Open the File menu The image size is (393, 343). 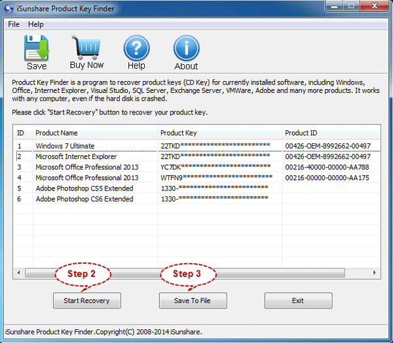[x=14, y=24]
